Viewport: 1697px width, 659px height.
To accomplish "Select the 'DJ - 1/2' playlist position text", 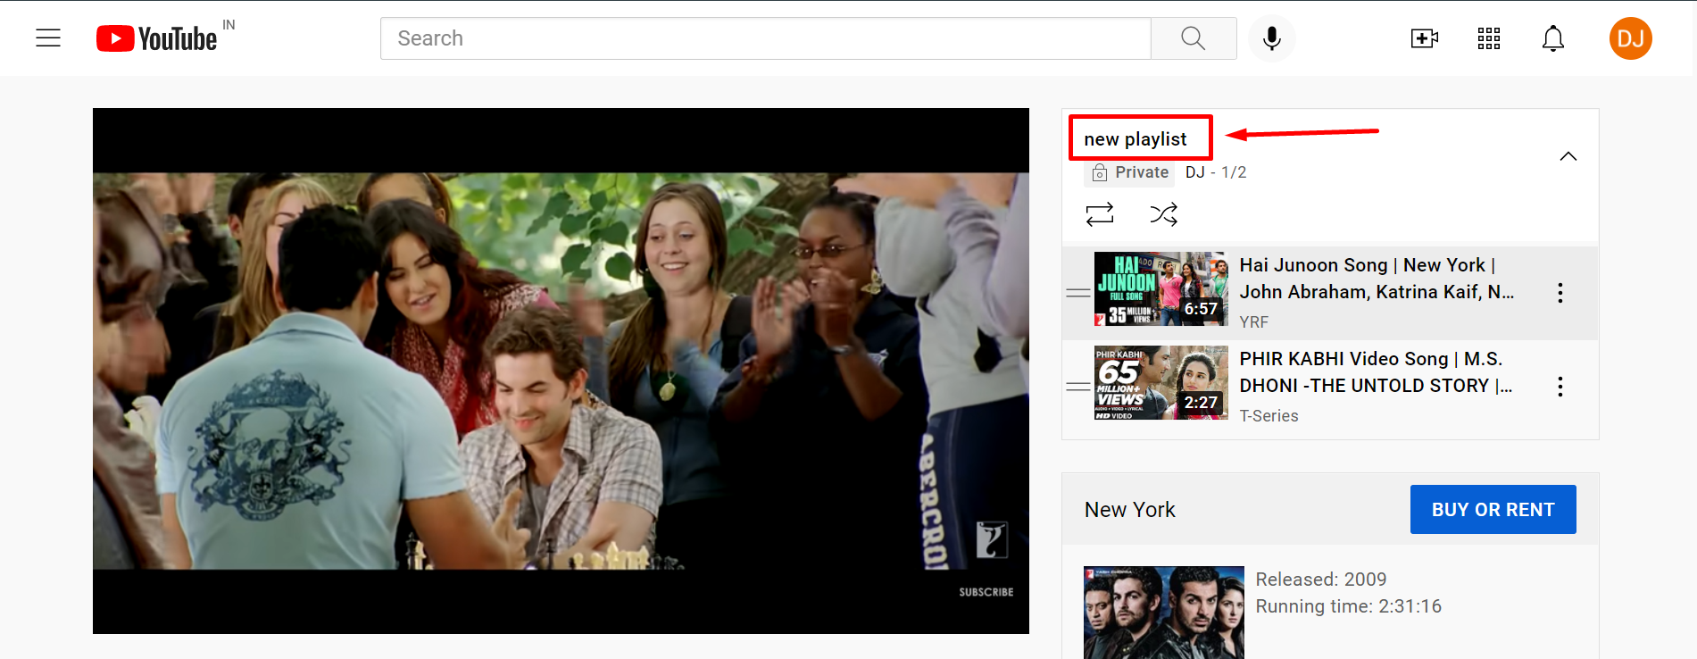I will 1216,172.
